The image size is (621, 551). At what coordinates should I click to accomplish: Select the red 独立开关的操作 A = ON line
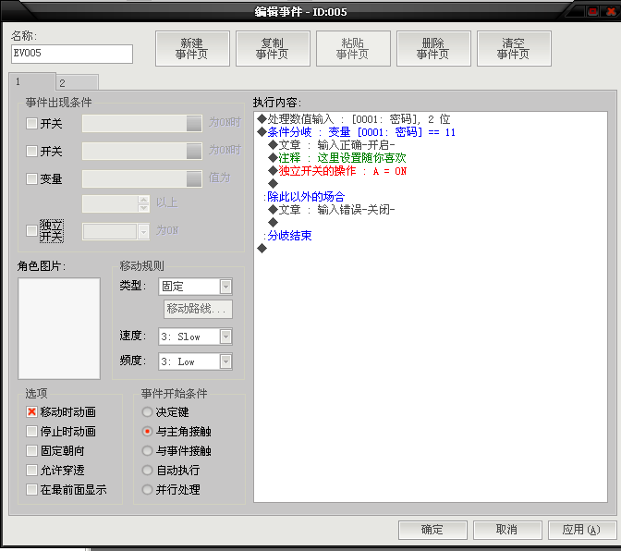[x=337, y=171]
